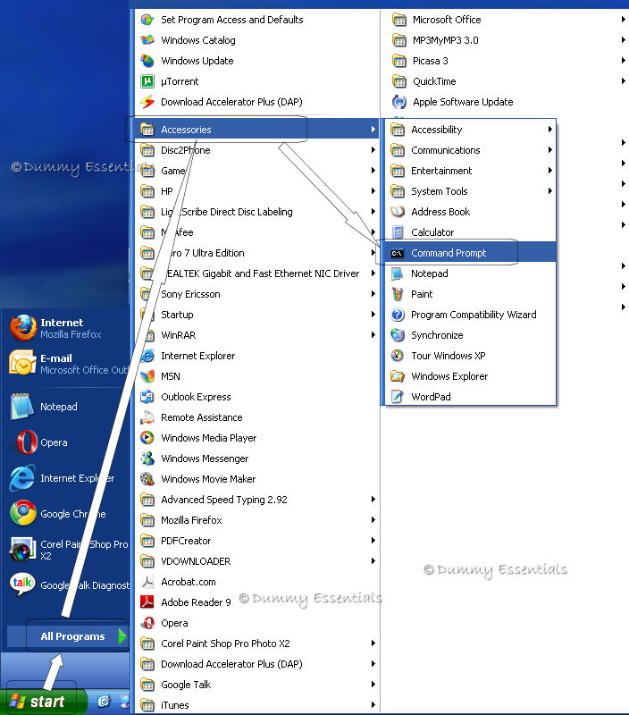
Task: Click Tour Windows XP icon
Action: tap(398, 356)
